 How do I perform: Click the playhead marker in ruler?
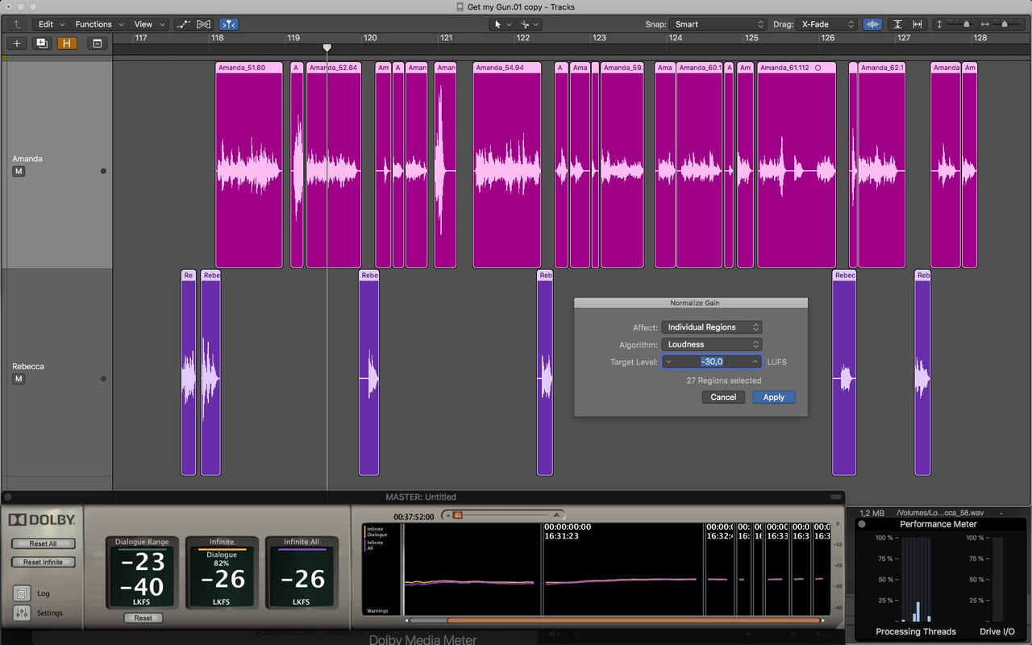(x=327, y=48)
